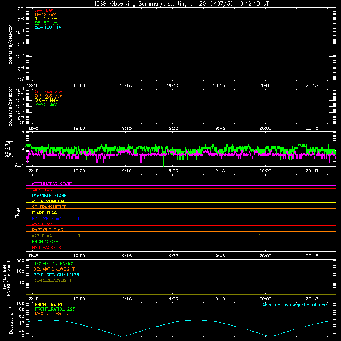The width and height of the screenshot is (341, 341).
Task: Click the POSSIBLE_FLARE flag label
Action: tap(49, 196)
